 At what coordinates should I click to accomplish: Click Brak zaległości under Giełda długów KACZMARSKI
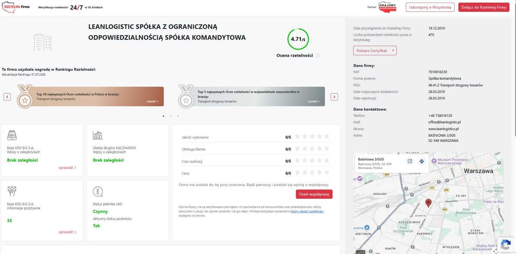pyautogui.click(x=108, y=160)
